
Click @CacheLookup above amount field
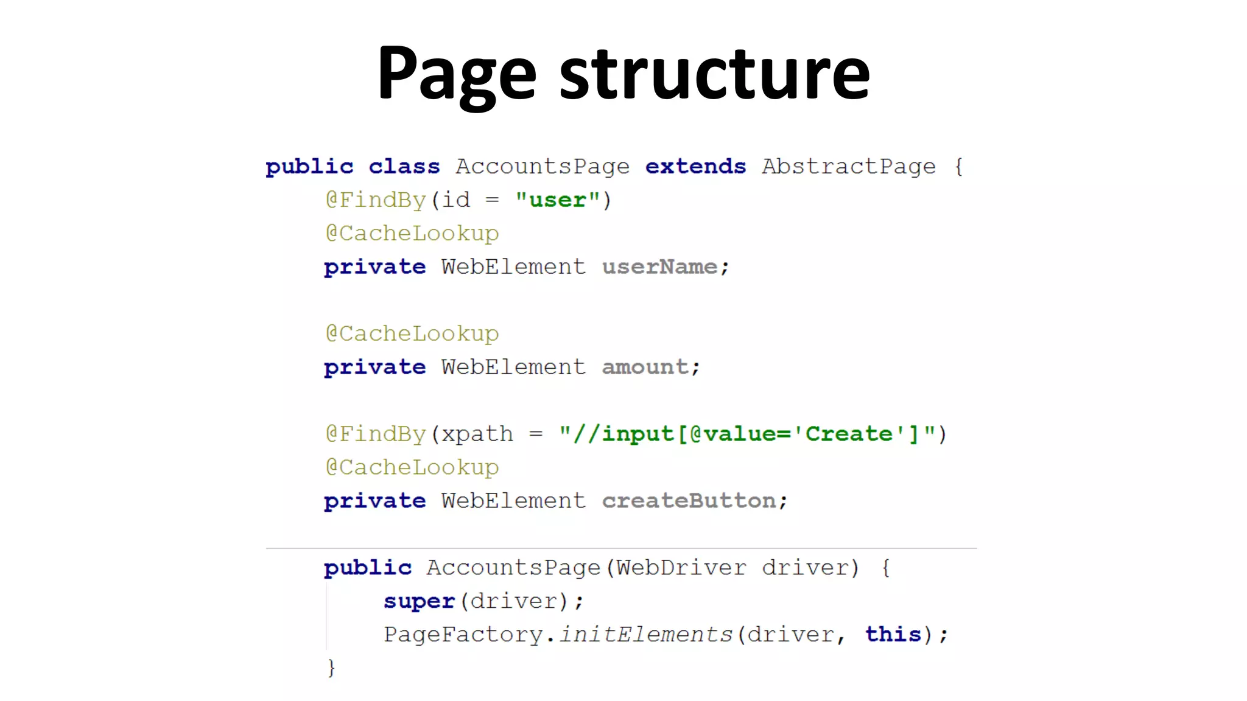tap(412, 334)
